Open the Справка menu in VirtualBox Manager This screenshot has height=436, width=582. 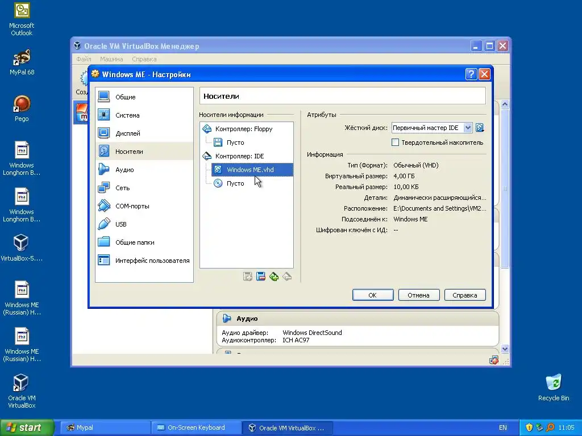[144, 59]
